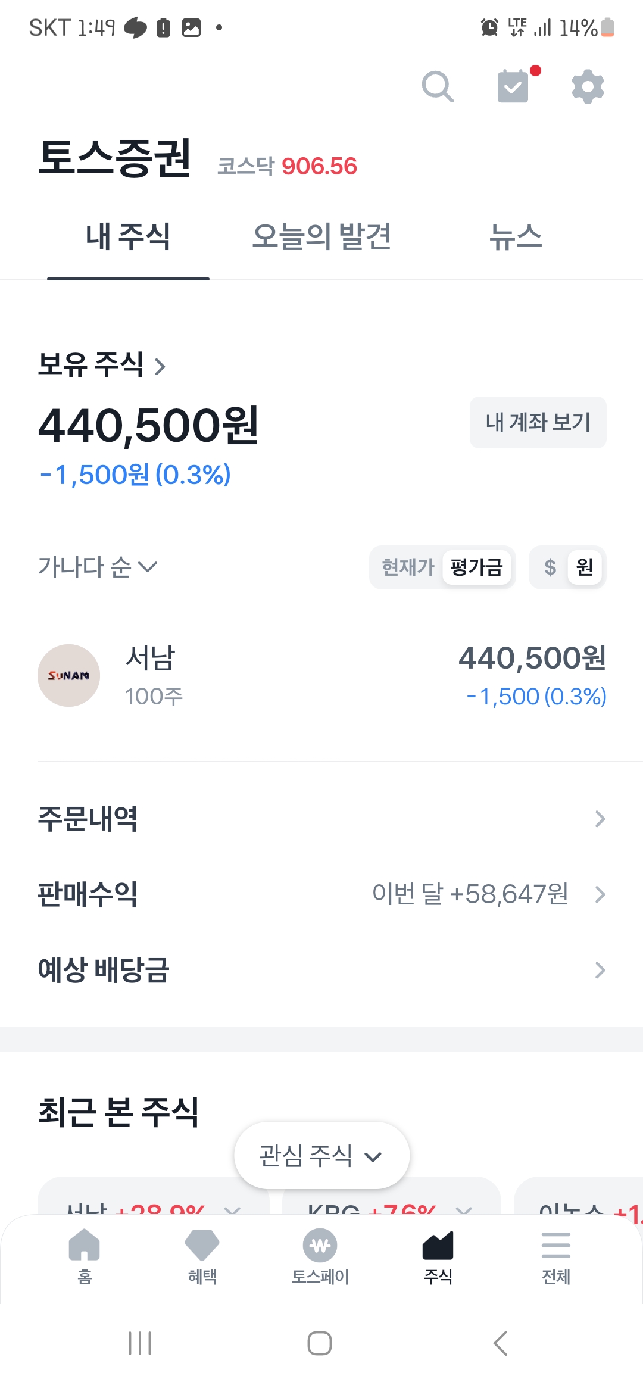
Task: Select 원 currency option
Action: coord(585,567)
